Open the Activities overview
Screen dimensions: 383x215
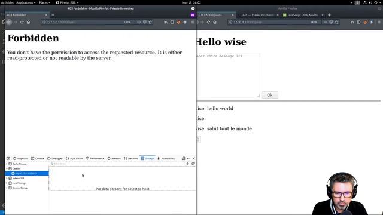pos(7,2)
